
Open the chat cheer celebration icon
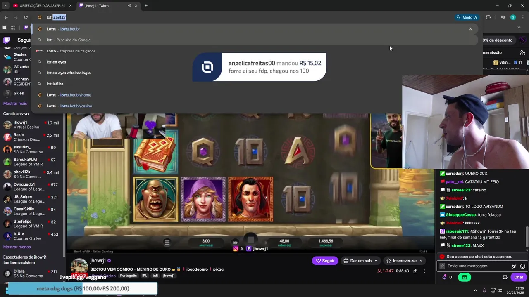point(514,266)
